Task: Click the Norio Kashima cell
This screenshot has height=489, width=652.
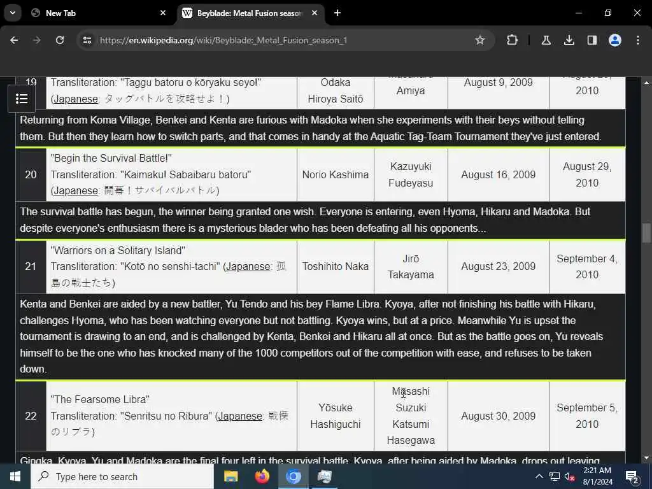Action: click(x=336, y=174)
